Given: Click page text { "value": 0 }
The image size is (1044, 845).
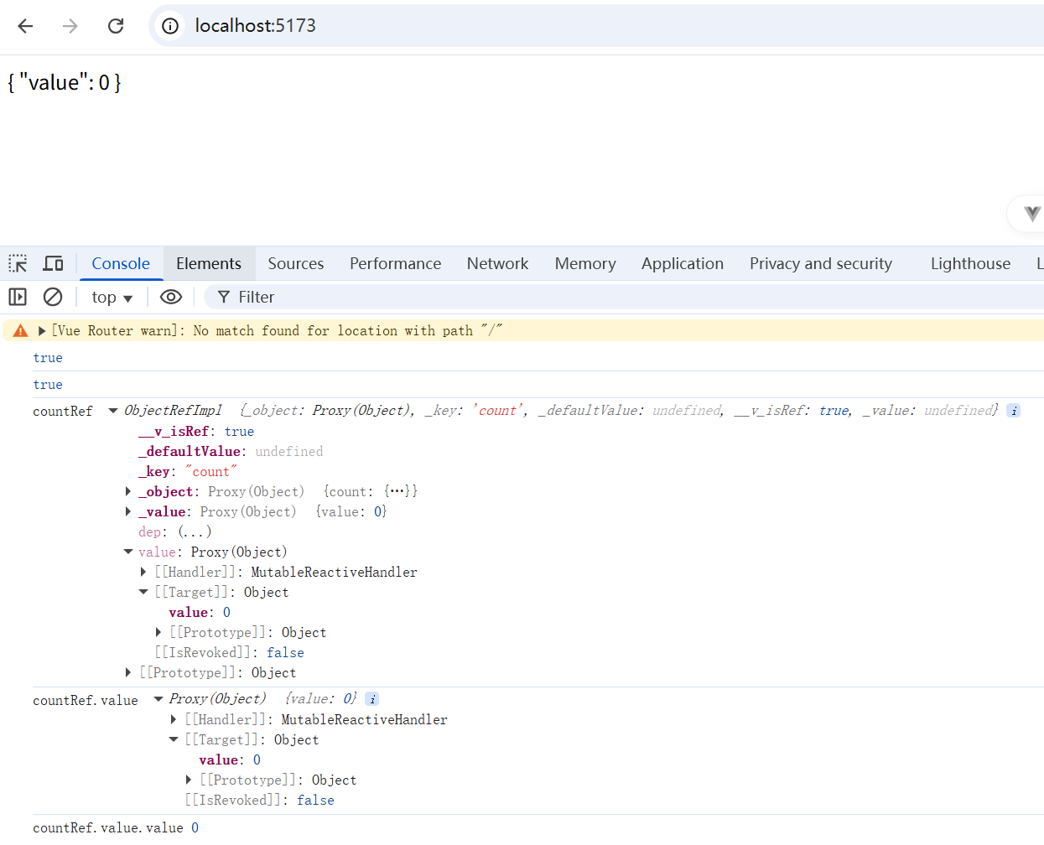Looking at the screenshot, I should tap(65, 82).
